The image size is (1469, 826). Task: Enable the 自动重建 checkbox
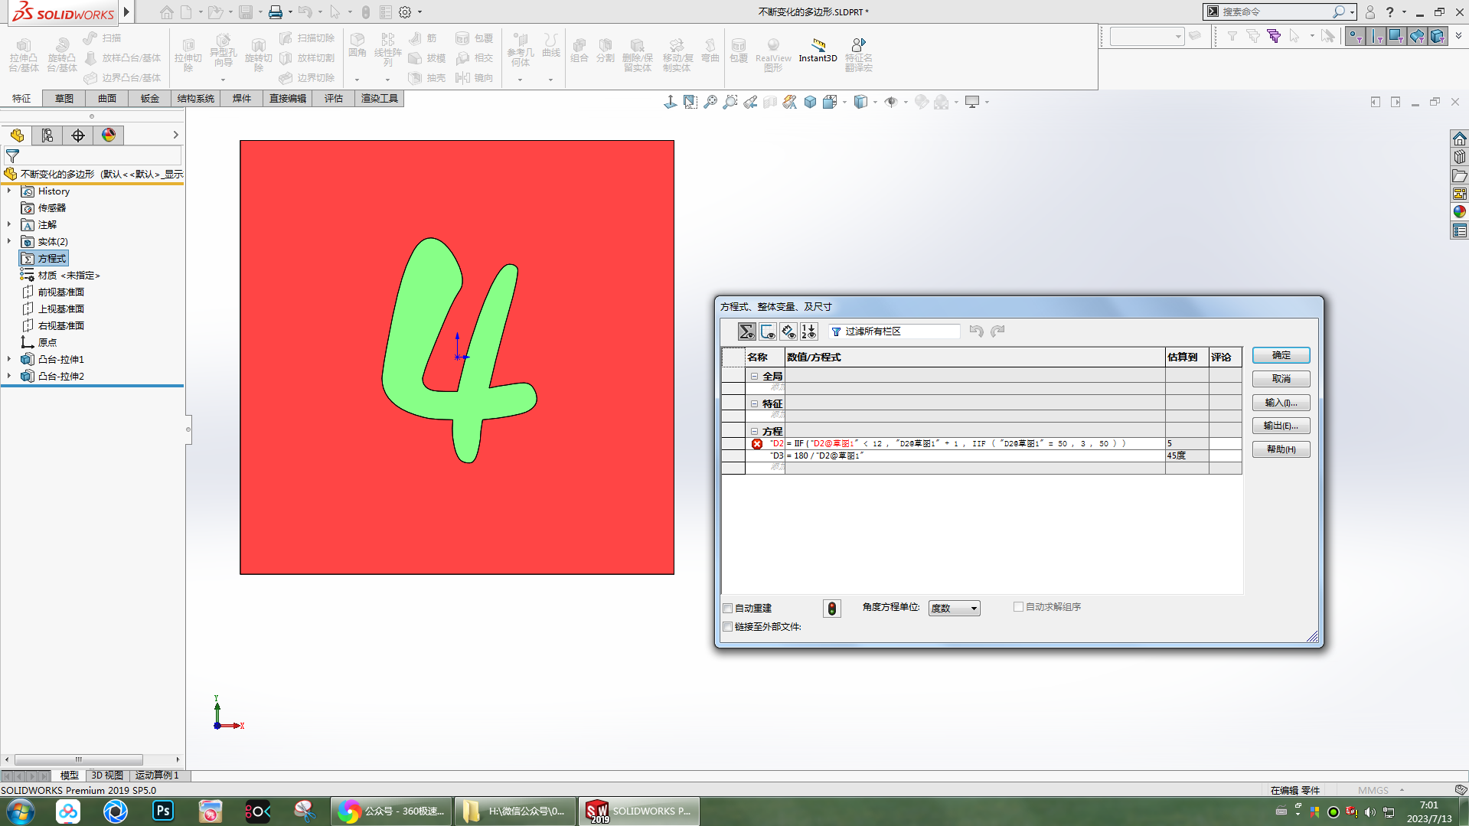(728, 609)
